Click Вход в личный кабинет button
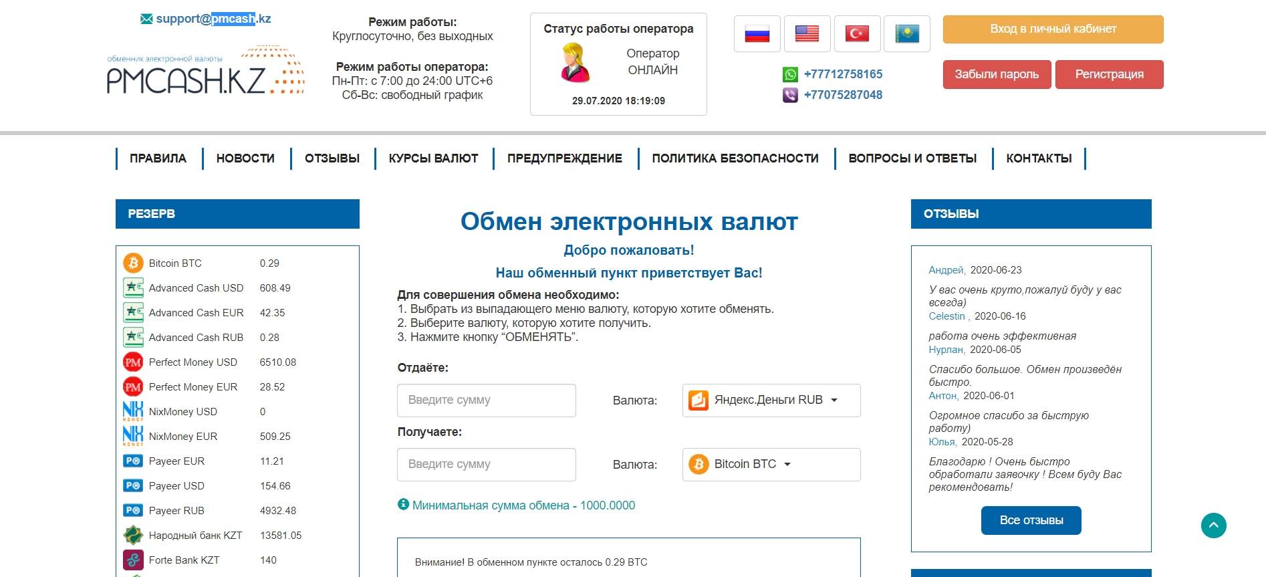1266x577 pixels. pos(1053,29)
